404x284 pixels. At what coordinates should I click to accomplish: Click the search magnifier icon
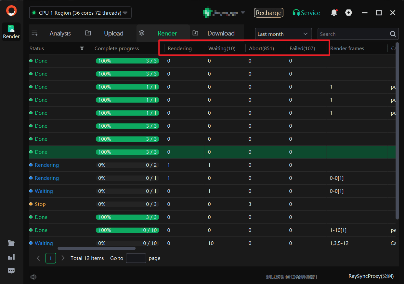[393, 34]
